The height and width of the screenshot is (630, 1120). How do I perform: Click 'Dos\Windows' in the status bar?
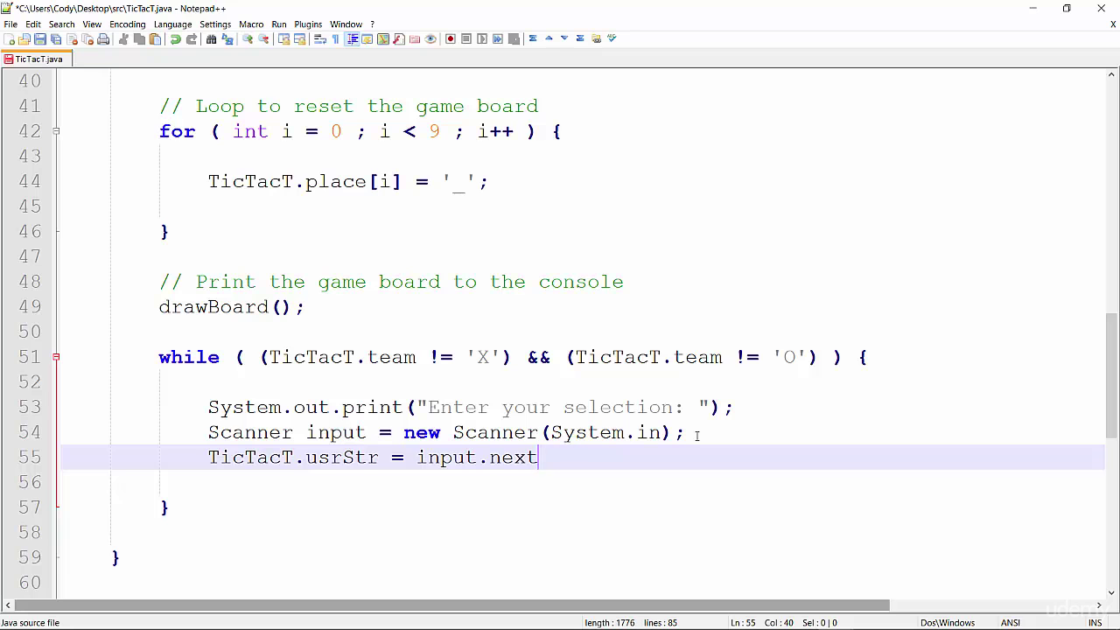tap(948, 623)
